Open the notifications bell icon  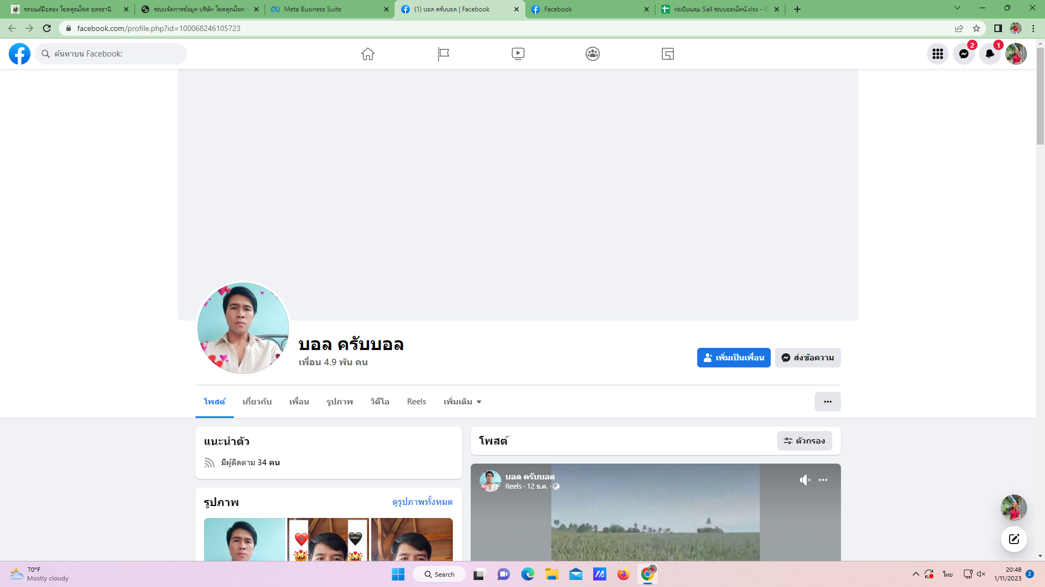point(989,54)
